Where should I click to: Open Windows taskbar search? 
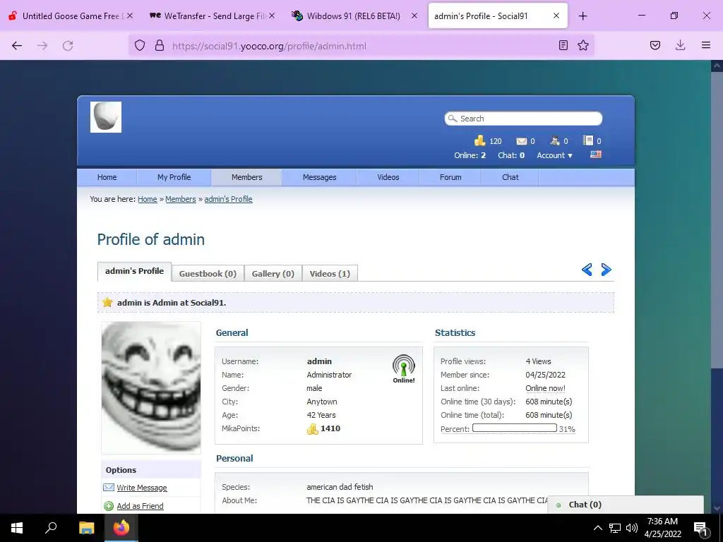51,528
